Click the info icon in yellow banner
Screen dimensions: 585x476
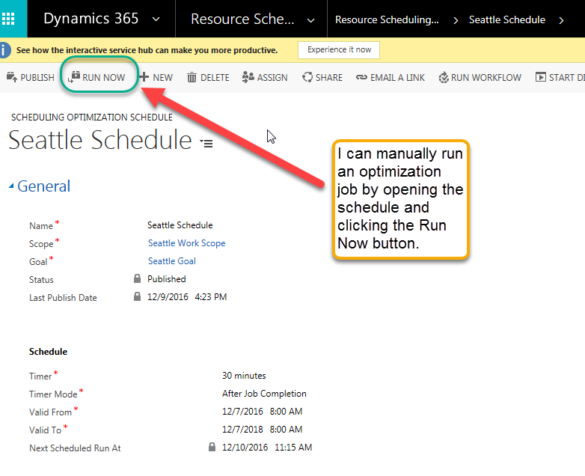pyautogui.click(x=4, y=50)
